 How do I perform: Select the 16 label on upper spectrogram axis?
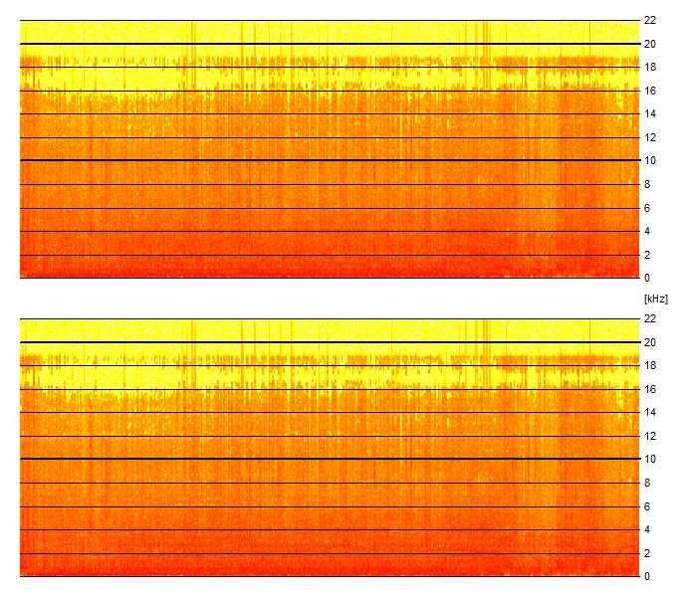[x=650, y=91]
